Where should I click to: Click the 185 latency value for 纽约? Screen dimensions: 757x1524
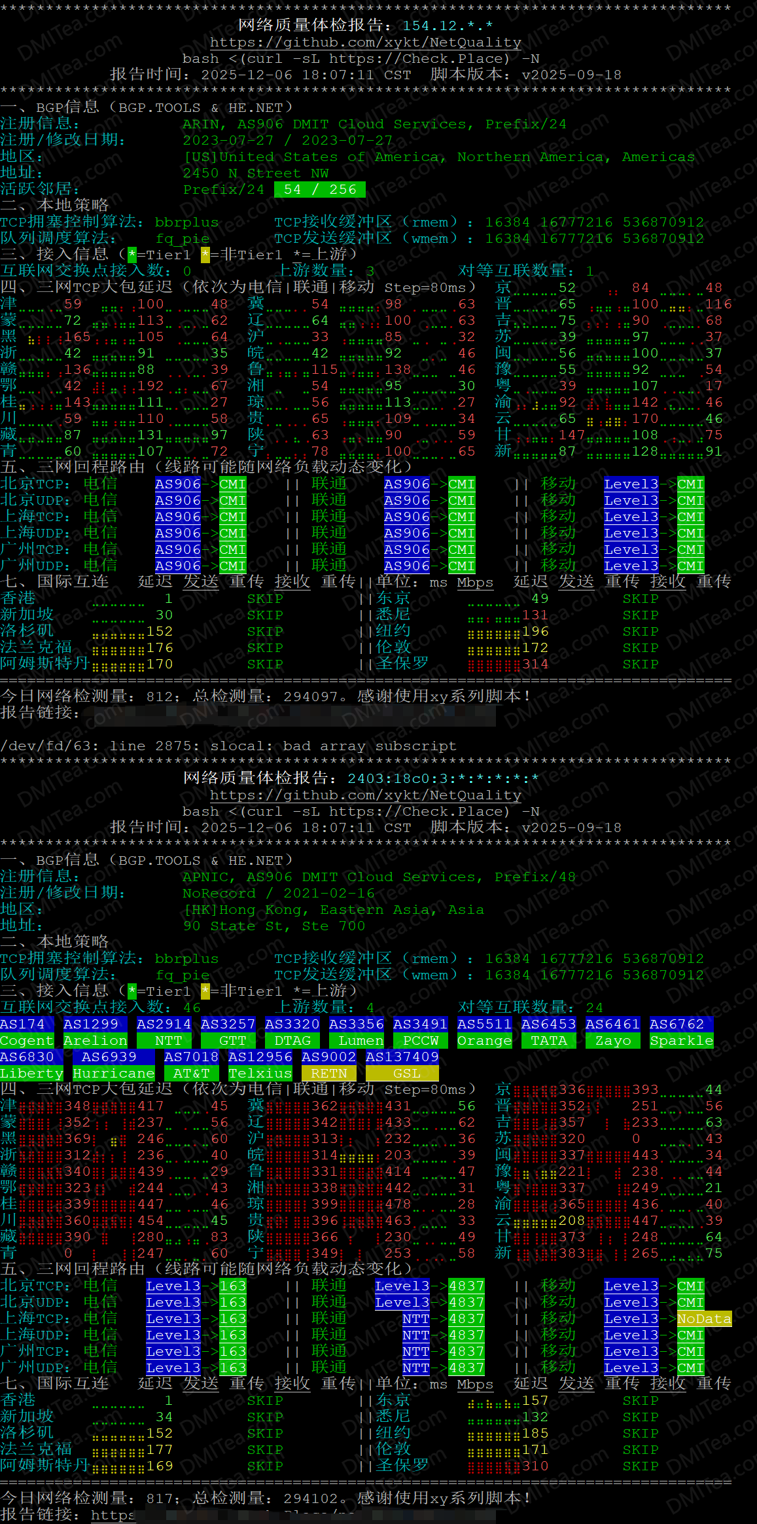535,1434
